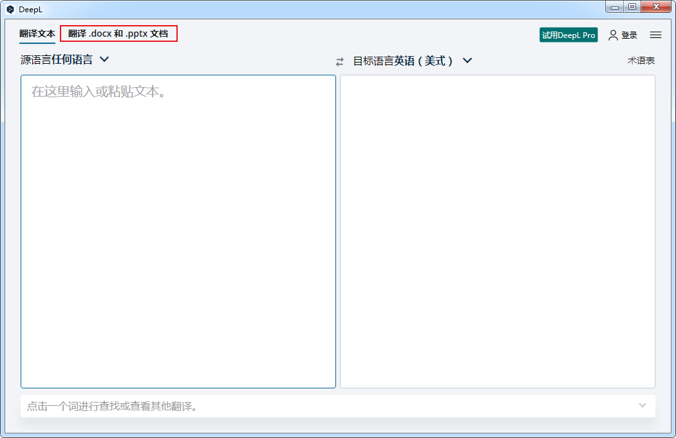Click the DeepL logo icon in title bar

[10, 9]
